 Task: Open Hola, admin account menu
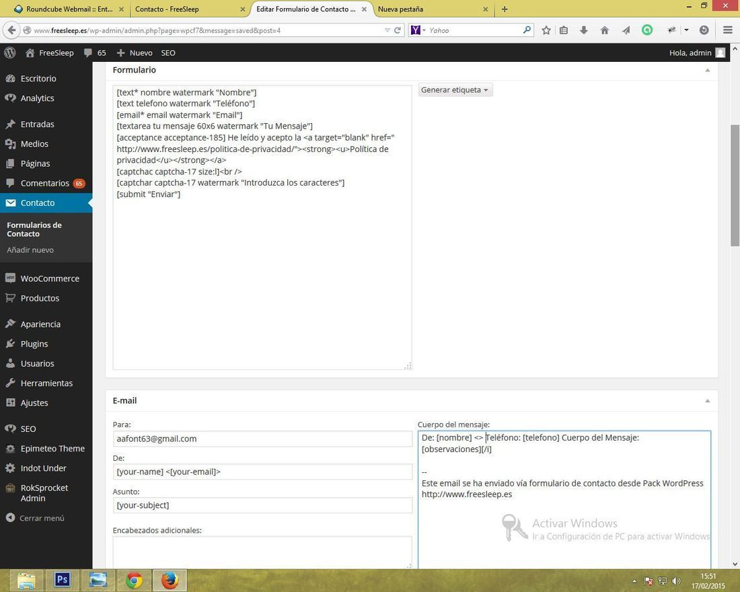click(x=697, y=53)
